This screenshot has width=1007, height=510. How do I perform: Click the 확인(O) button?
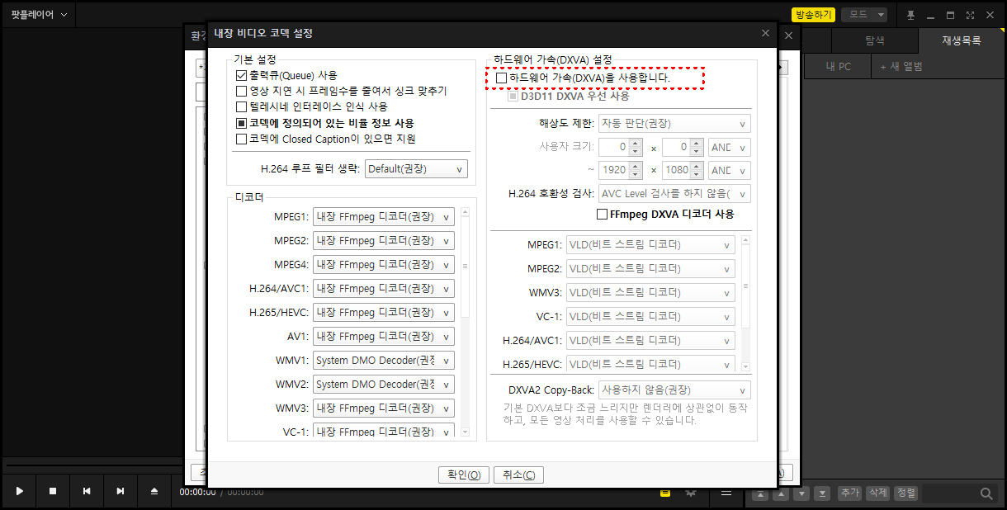(x=463, y=475)
